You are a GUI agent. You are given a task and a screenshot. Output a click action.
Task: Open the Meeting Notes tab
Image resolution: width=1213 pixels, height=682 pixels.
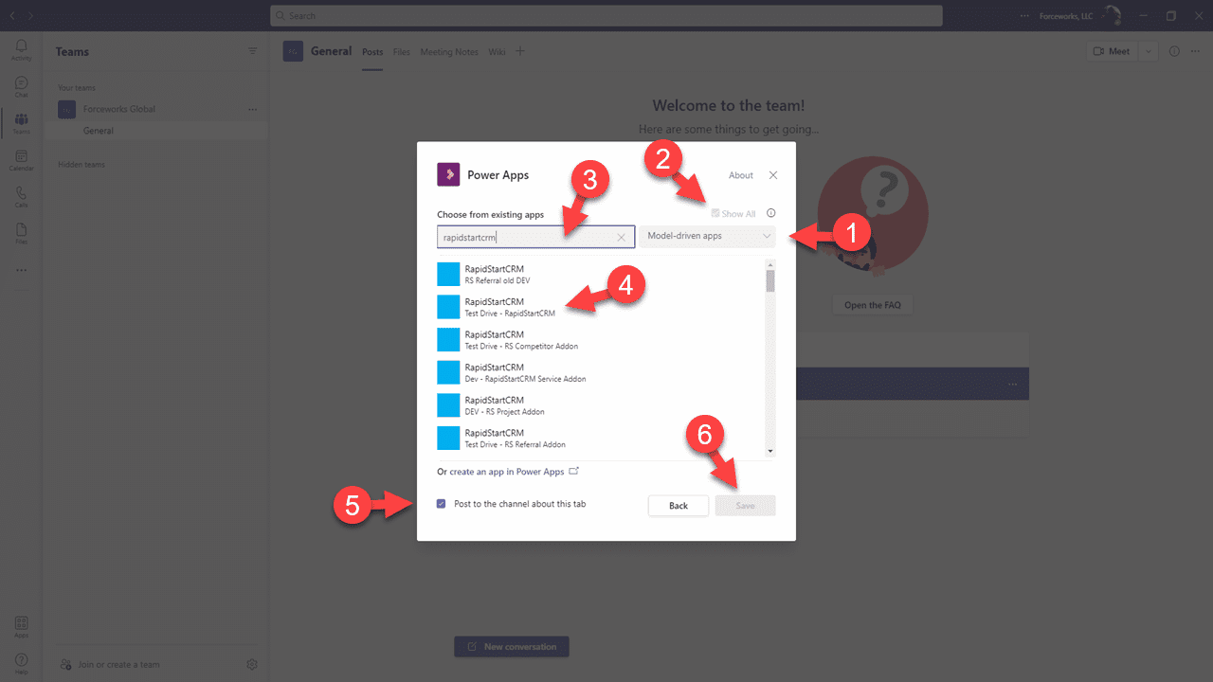click(449, 52)
